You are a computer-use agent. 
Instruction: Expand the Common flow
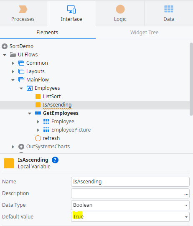tap(13, 63)
